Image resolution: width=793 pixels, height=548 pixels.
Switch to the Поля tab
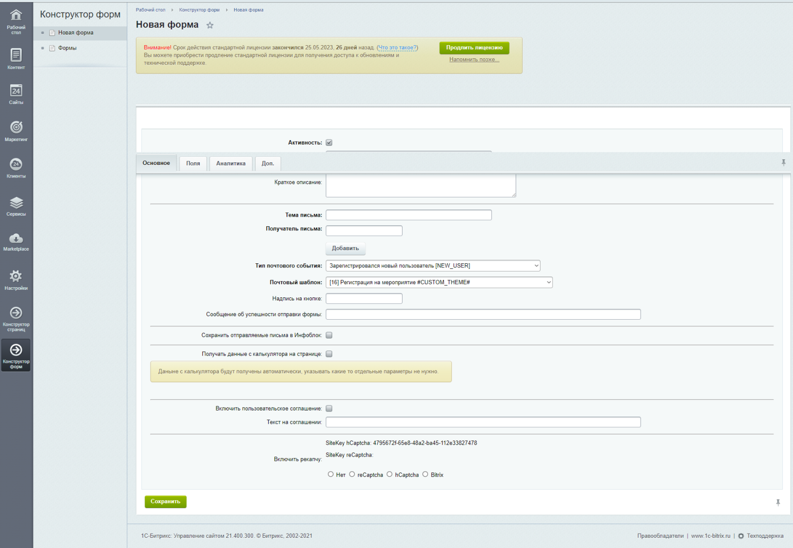(x=193, y=163)
